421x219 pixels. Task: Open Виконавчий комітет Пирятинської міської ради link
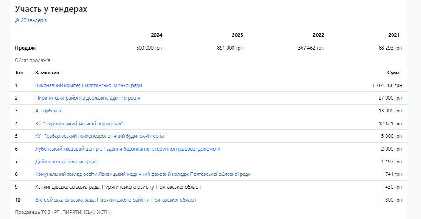click(88, 85)
